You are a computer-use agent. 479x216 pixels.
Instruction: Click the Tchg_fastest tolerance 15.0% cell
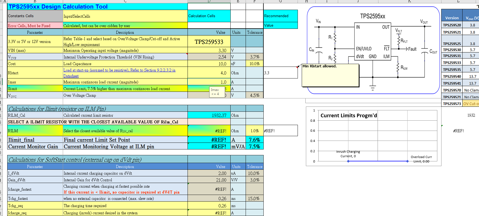pos(255,199)
